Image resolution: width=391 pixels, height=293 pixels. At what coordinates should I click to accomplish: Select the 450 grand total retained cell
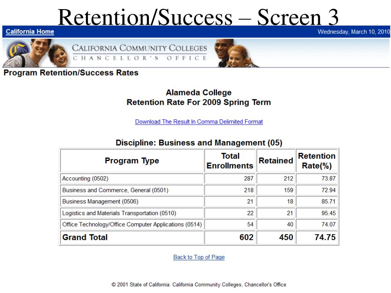point(276,237)
